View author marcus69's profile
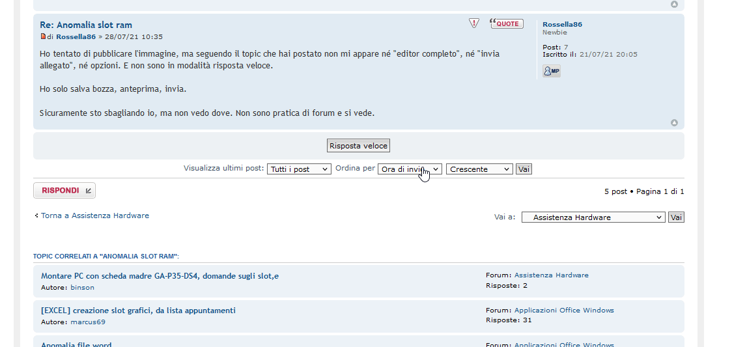 [x=88, y=322]
